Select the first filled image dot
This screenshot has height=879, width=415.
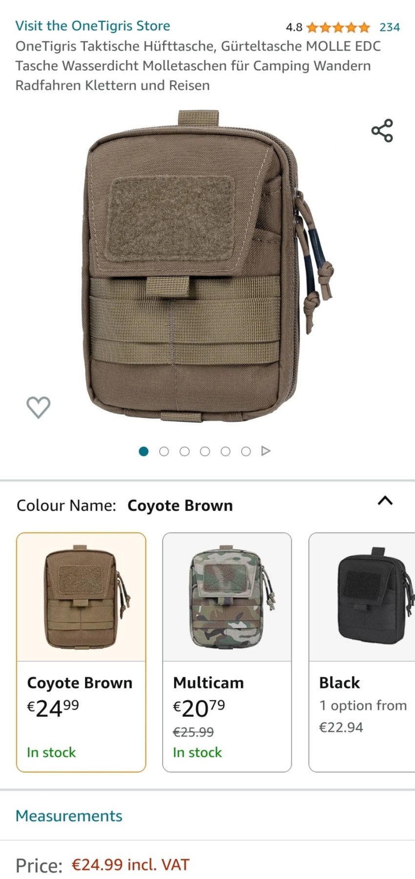point(144,451)
